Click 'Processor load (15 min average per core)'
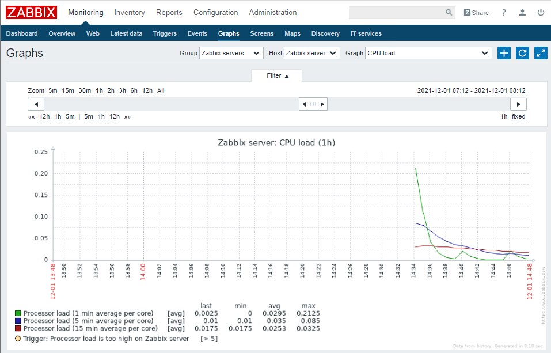Screen dimensions: 551x353 click(x=90, y=328)
